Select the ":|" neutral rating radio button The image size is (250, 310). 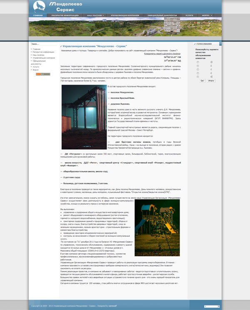197,69
